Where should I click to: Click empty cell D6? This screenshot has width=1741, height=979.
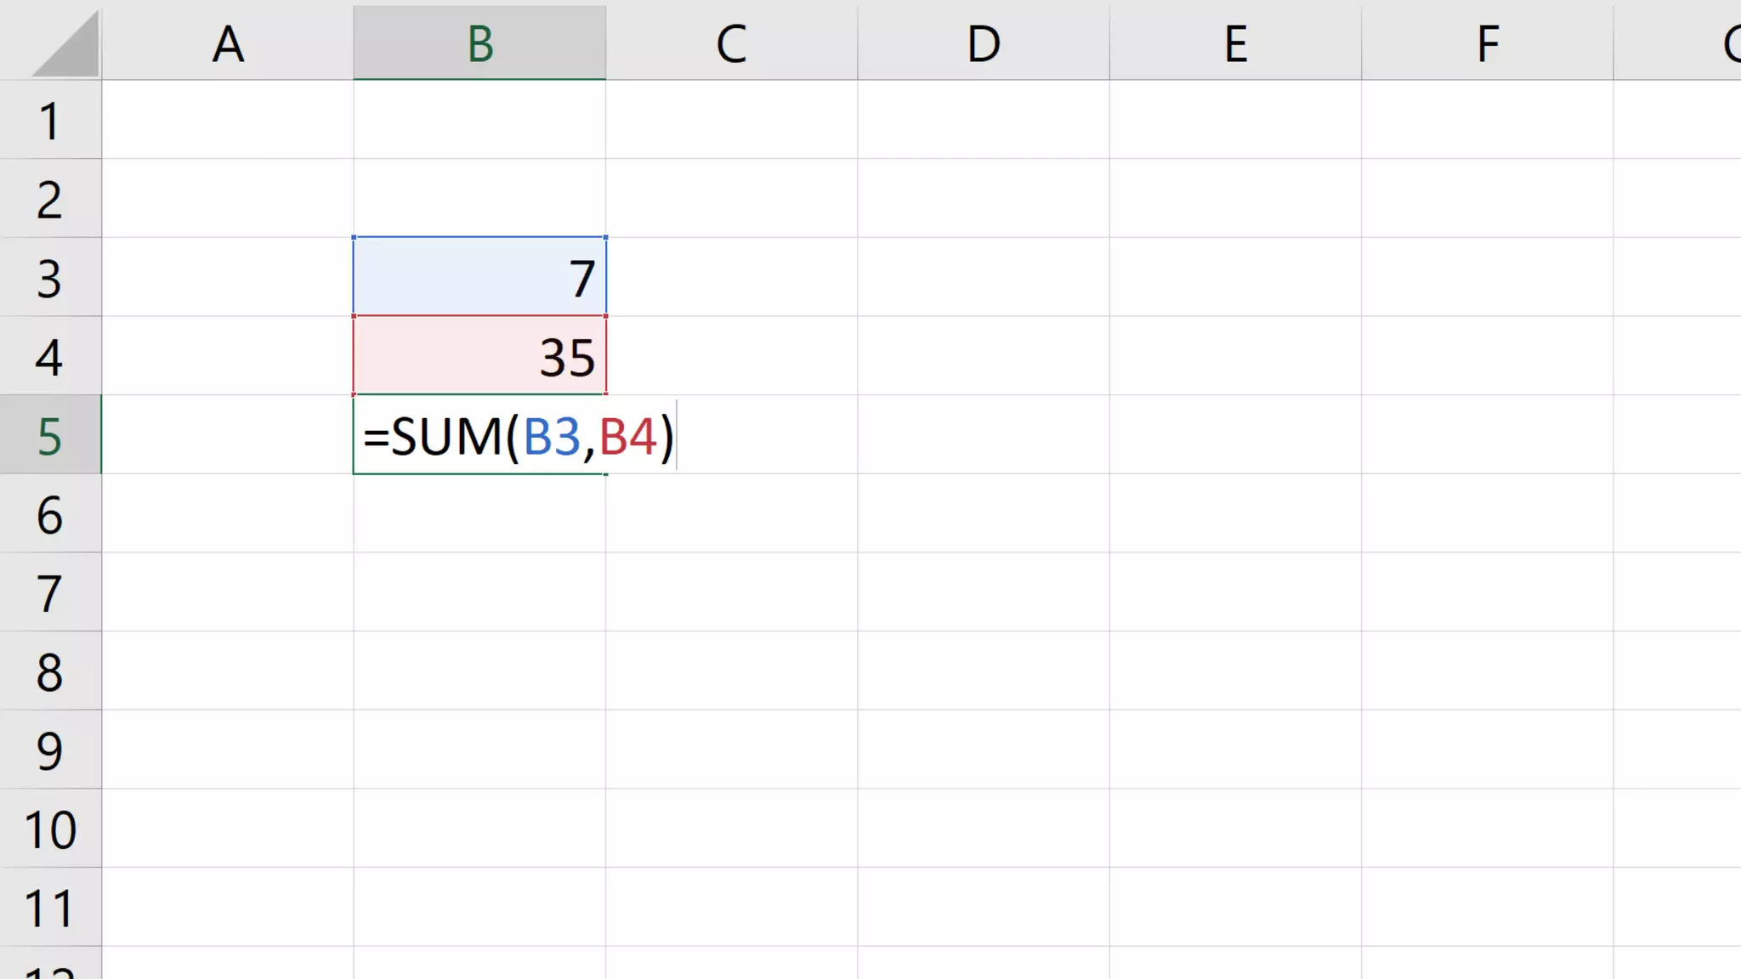coord(983,514)
